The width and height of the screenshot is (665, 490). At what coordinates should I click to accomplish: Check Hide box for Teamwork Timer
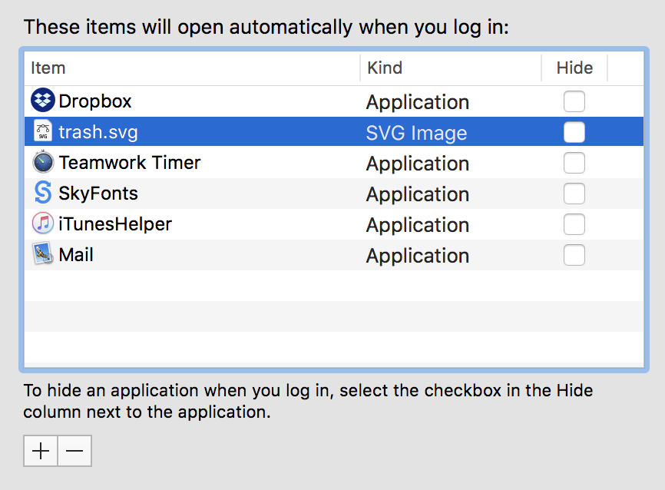pos(574,163)
